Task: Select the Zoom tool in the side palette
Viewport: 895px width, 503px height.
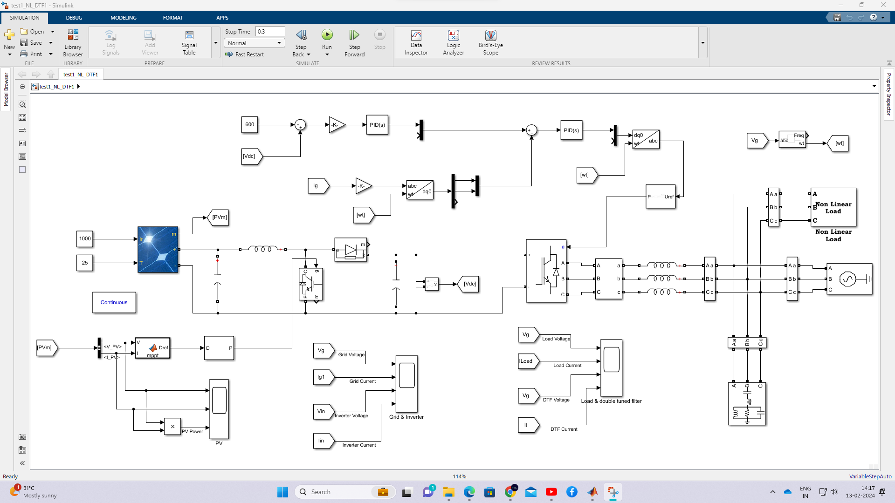Action: pos(22,104)
